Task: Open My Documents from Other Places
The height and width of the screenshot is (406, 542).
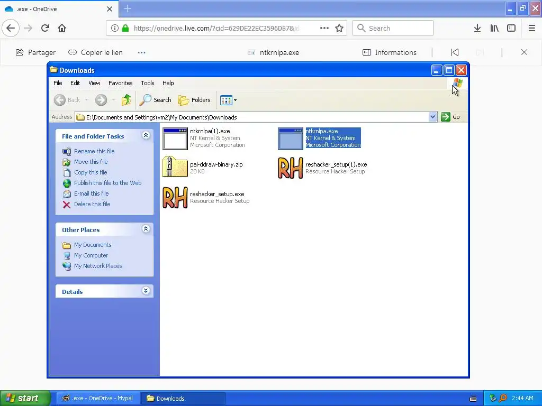Action: (x=93, y=245)
